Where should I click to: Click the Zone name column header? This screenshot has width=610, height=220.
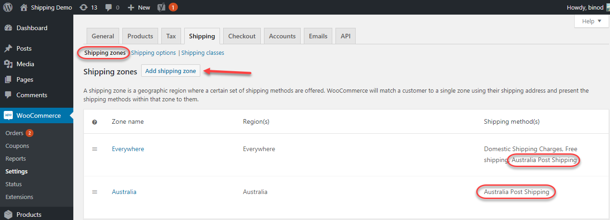click(128, 122)
